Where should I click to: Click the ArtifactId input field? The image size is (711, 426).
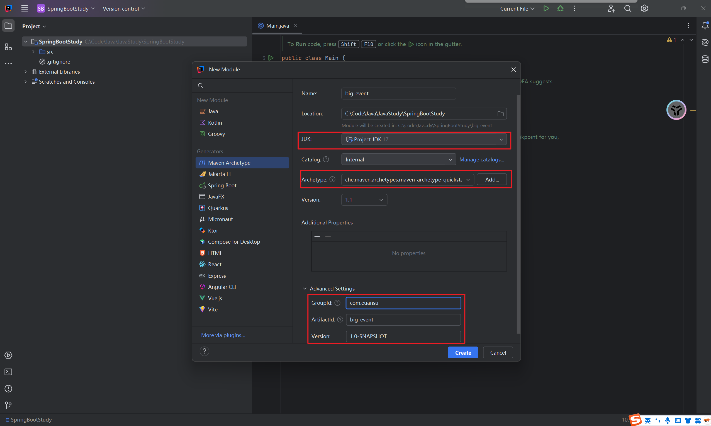click(403, 319)
